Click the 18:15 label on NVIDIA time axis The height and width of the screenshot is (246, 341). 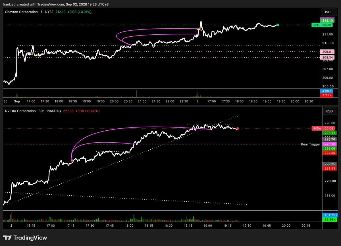(x=149, y=226)
